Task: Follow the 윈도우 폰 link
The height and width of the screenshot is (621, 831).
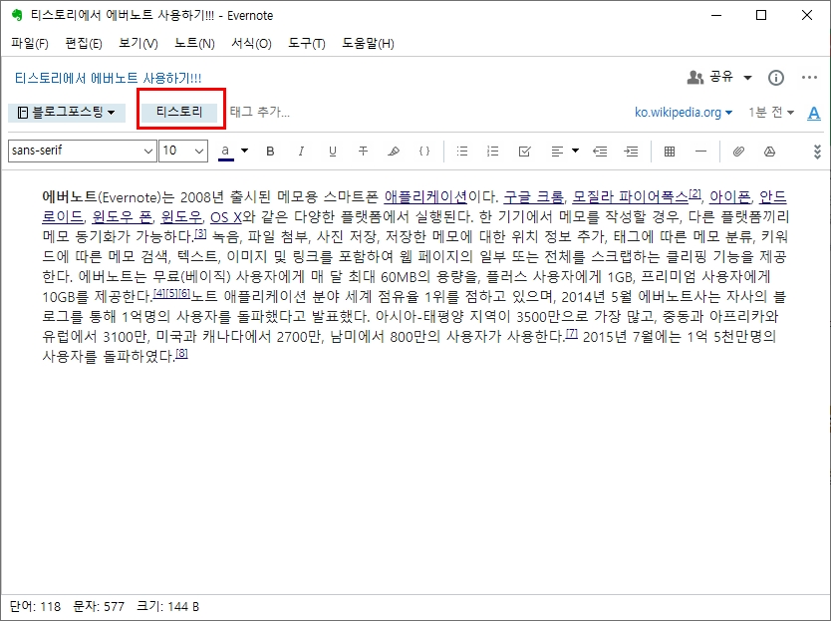Action: pyautogui.click(x=122, y=217)
